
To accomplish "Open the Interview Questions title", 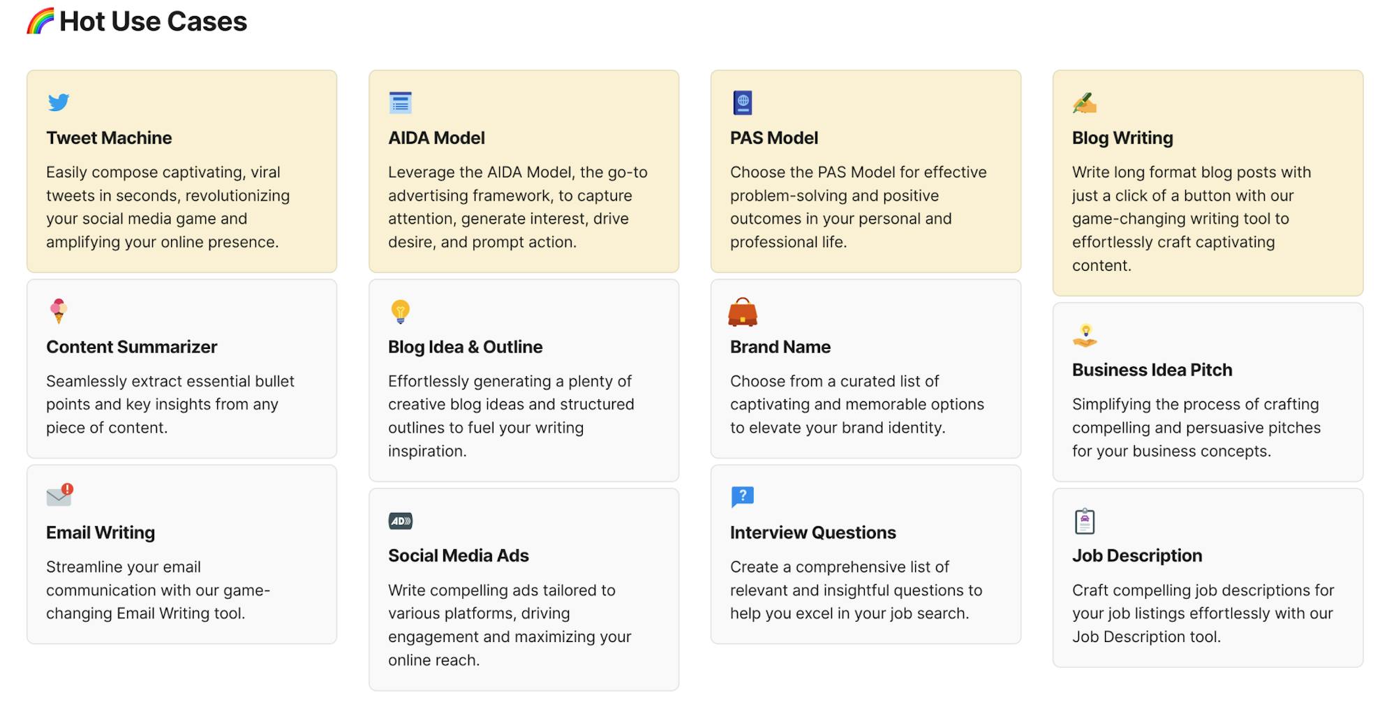I will (x=813, y=532).
